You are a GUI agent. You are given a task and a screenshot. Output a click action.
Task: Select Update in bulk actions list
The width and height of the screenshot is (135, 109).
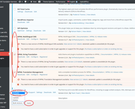click(x=19, y=98)
